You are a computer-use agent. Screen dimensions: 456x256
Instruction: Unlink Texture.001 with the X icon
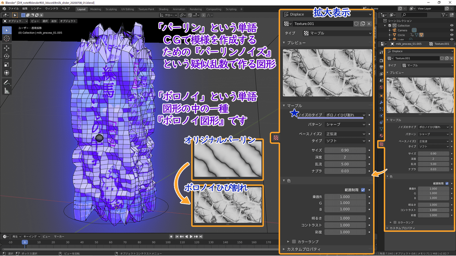451,58
